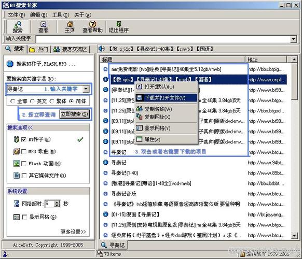Click the 立即搜索 button
This screenshot has width=302, height=259.
[x=74, y=114]
